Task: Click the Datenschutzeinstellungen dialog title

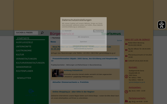Action: coord(77,20)
